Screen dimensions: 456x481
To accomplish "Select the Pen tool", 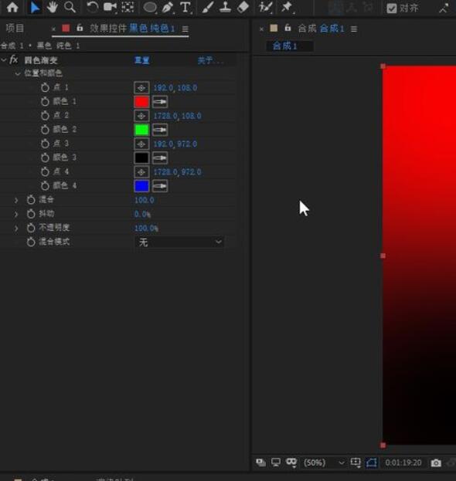I will pyautogui.click(x=168, y=7).
